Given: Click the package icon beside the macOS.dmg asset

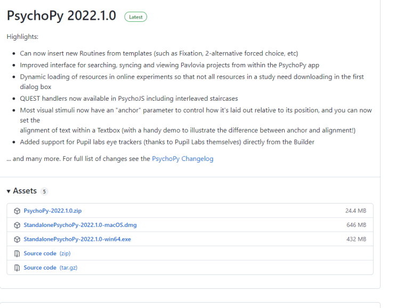Looking at the screenshot, I should coord(17,225).
